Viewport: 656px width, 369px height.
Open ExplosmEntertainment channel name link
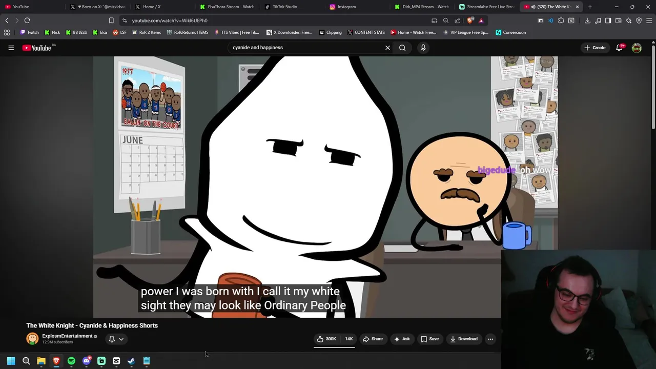67,336
